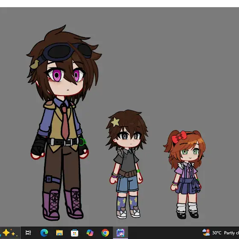Open File Explorer from the taskbar

pos(59,233)
